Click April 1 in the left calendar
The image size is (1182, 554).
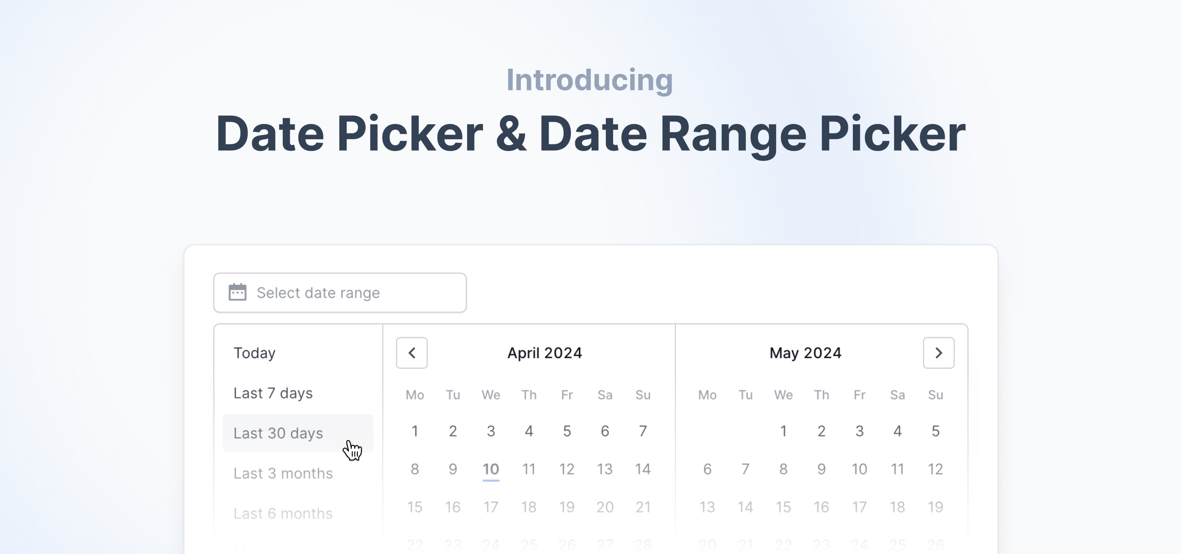(x=415, y=430)
